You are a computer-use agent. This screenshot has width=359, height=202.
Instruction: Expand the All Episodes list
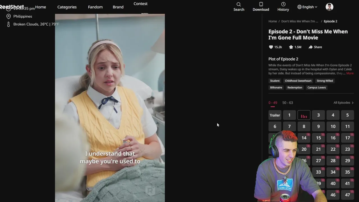click(344, 103)
